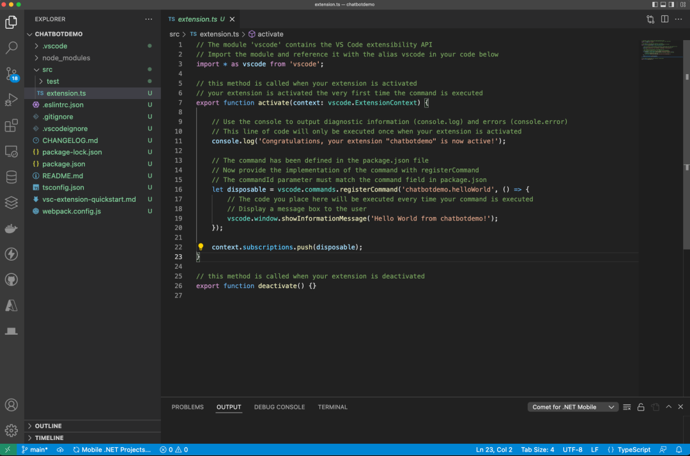Open the database view icon
Screen dimensions: 690x456
point(11,177)
